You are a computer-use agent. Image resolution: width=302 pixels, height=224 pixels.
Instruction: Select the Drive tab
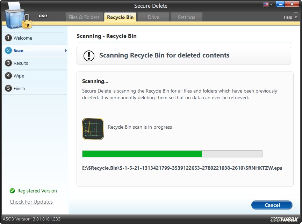pyautogui.click(x=153, y=17)
